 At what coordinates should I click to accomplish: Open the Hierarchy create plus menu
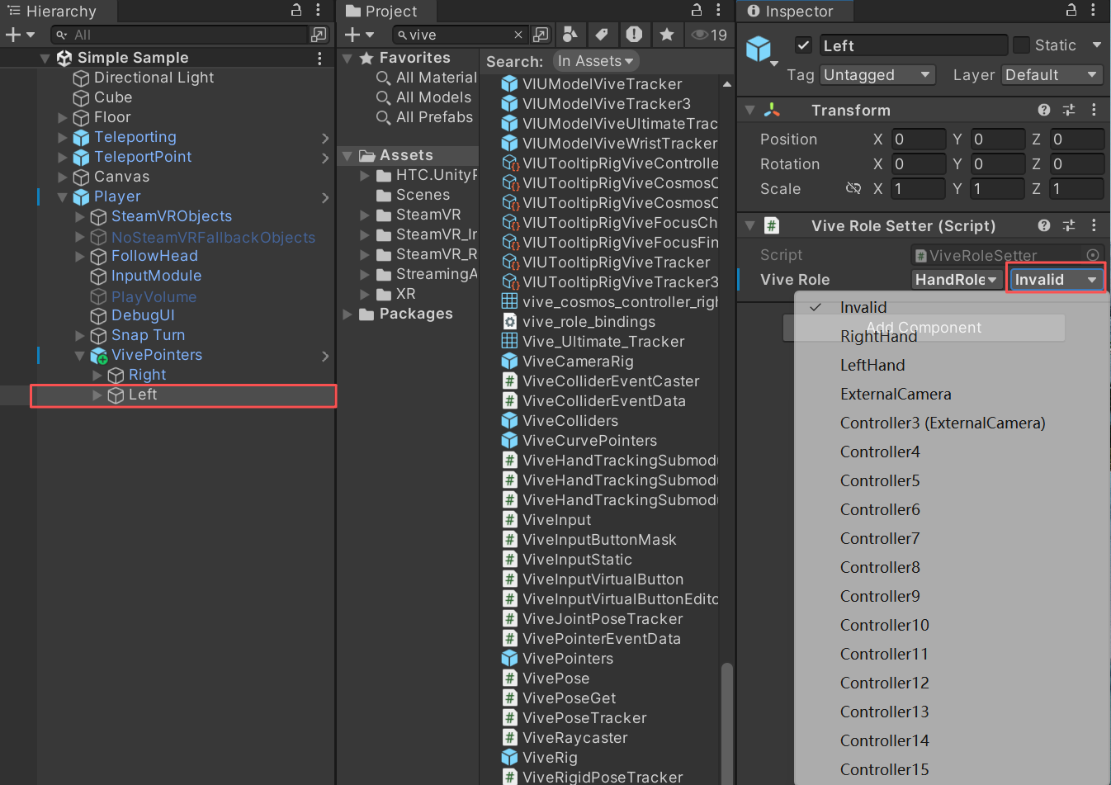20,35
